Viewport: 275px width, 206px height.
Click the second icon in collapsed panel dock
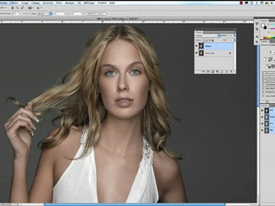(257, 29)
